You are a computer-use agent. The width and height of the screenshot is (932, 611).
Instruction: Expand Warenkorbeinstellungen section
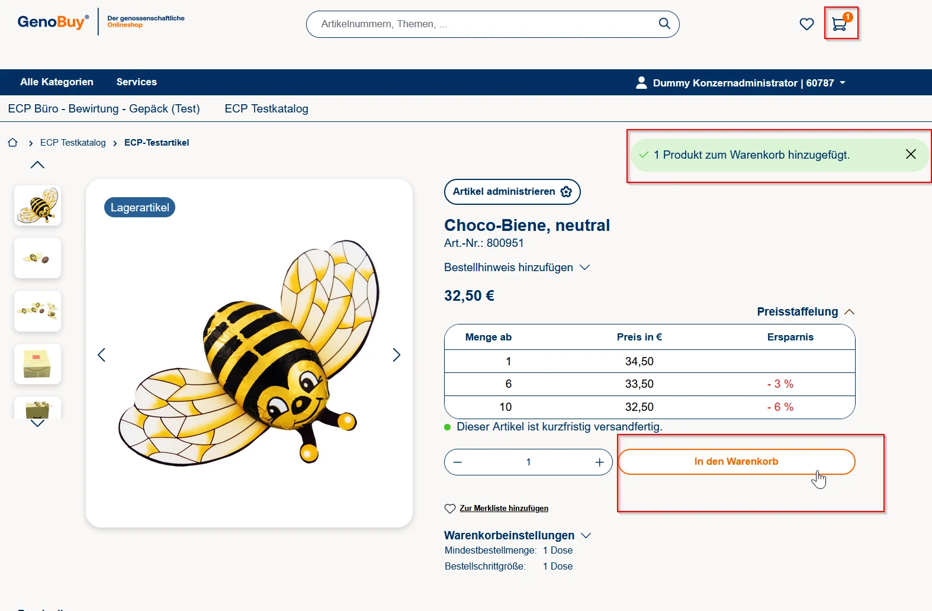[x=517, y=535]
